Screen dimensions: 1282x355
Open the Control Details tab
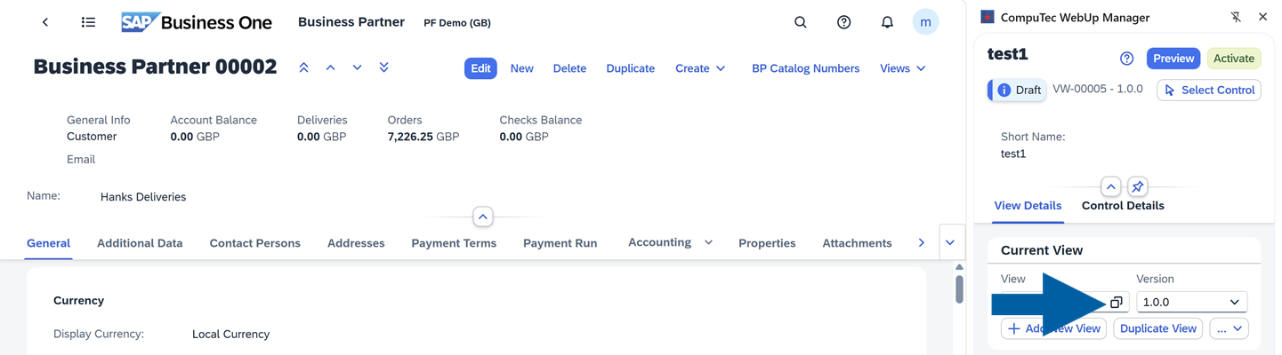[1122, 206]
